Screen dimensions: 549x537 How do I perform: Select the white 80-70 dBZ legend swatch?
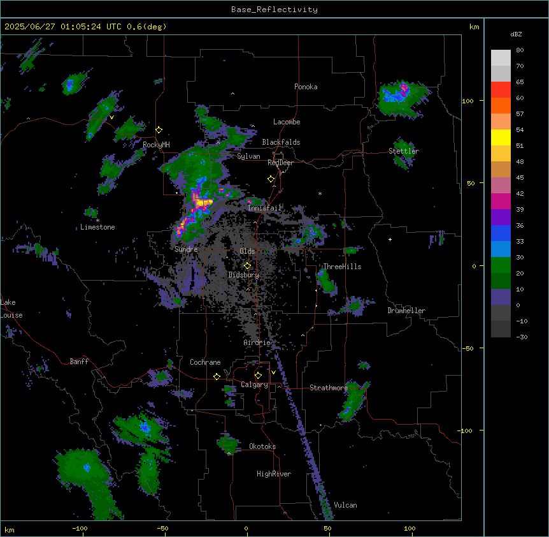click(501, 58)
